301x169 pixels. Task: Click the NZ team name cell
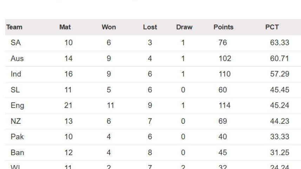16,121
